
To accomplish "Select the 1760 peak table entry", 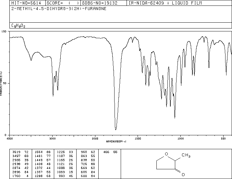I will (20, 176).
